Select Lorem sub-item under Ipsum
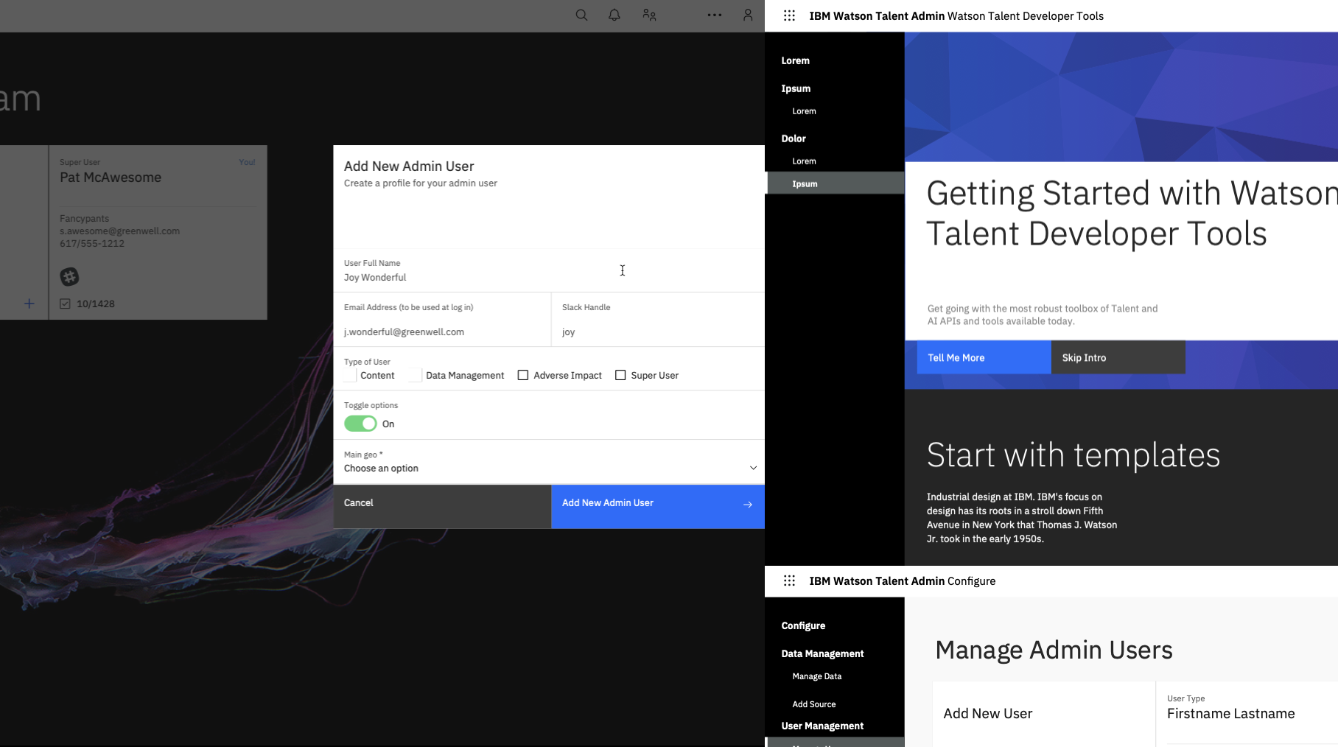Viewport: 1338px width, 747px height. tap(804, 111)
